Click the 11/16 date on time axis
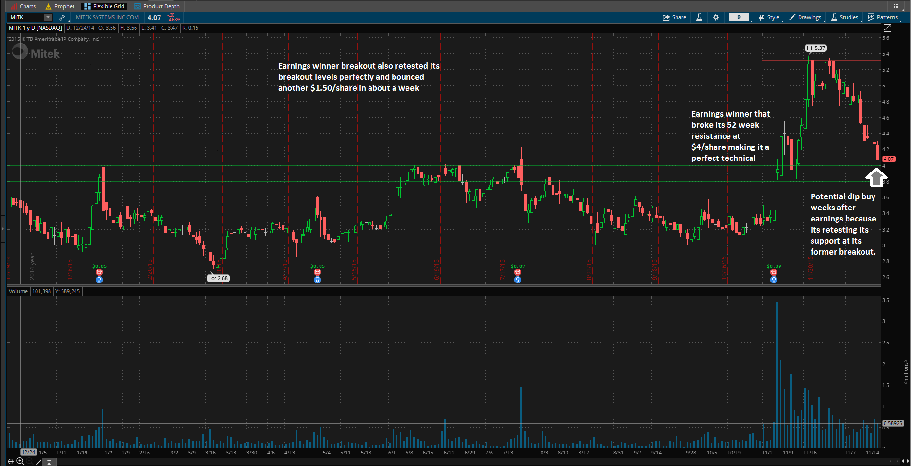 (810, 453)
